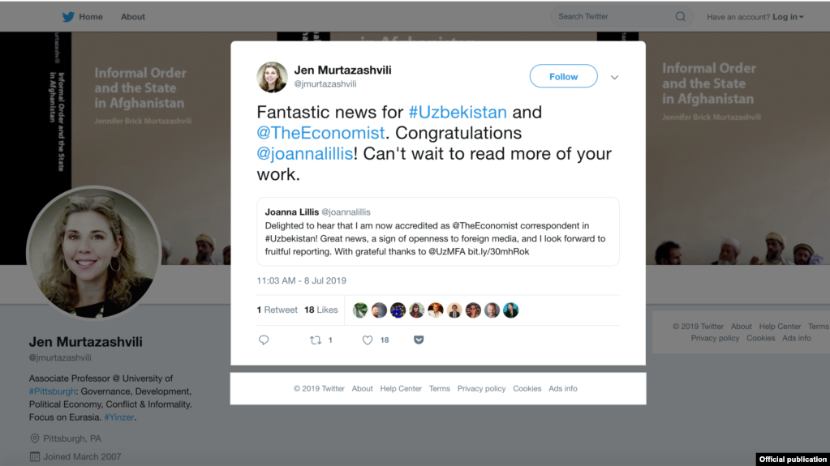Open the About menu item
The height and width of the screenshot is (466, 830).
click(x=133, y=17)
